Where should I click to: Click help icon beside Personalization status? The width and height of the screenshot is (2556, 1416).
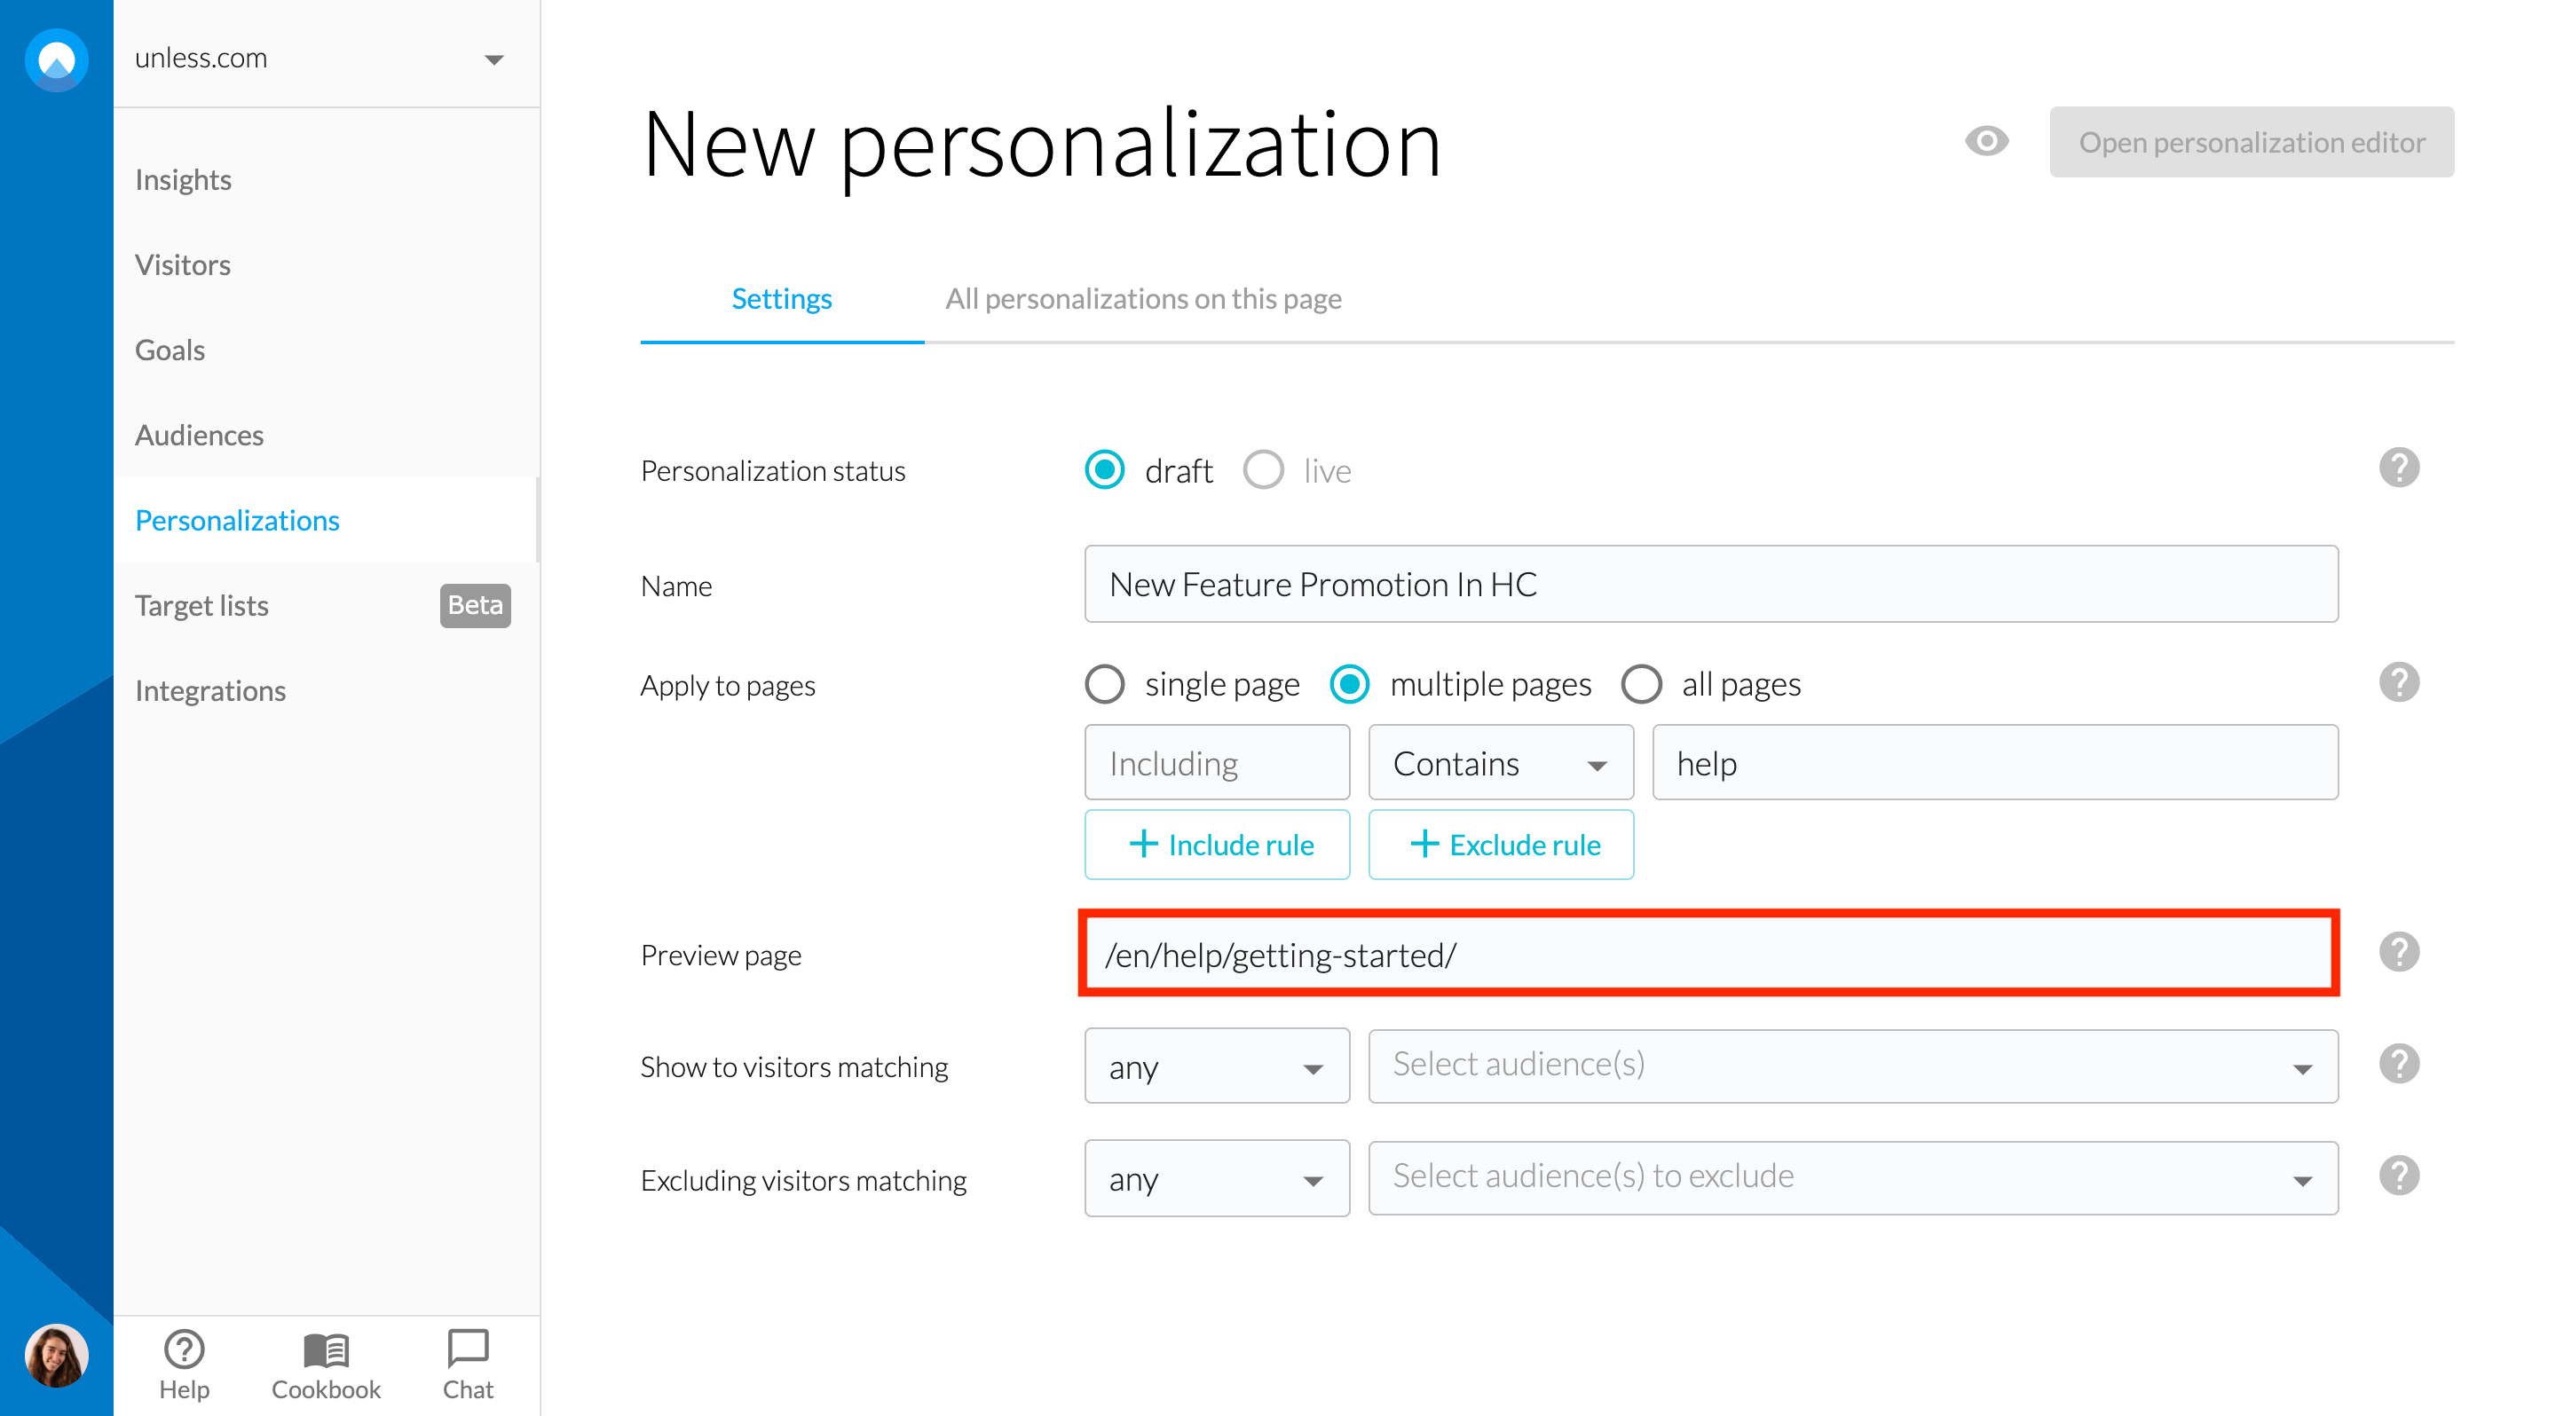click(x=2398, y=468)
